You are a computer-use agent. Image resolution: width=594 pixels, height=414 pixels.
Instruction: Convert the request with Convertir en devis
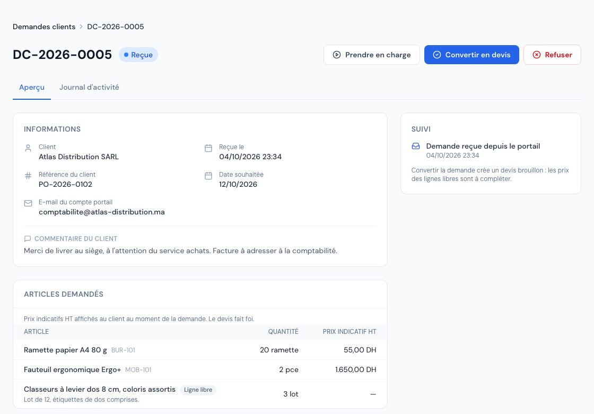coord(471,55)
